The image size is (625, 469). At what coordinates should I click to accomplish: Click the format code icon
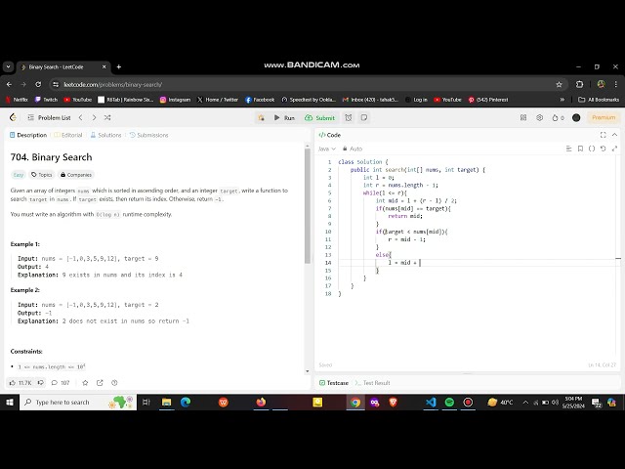(x=568, y=149)
